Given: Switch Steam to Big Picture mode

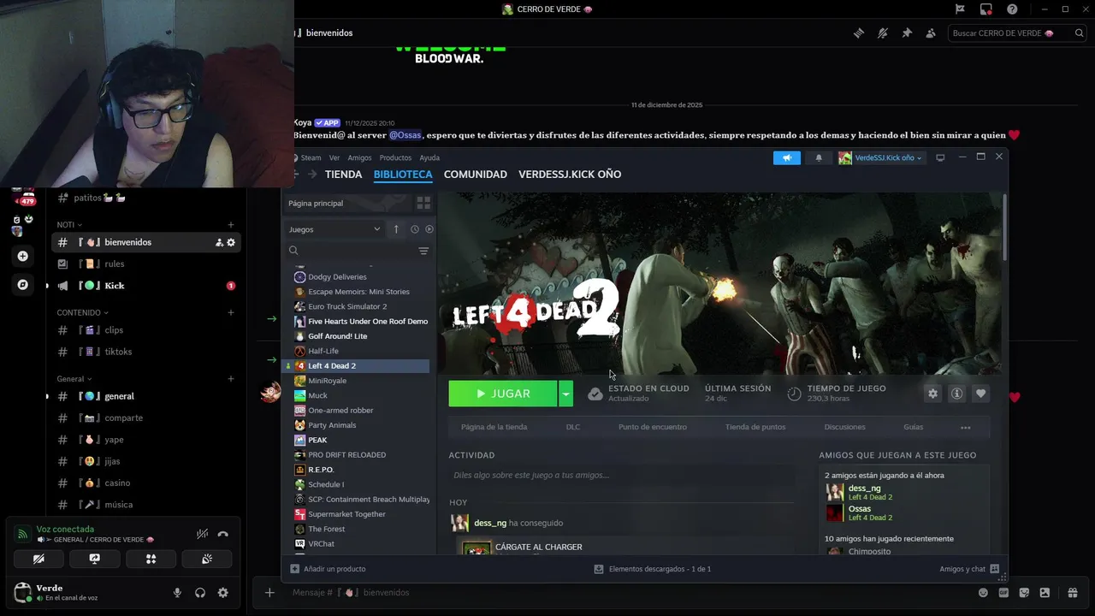Looking at the screenshot, I should coord(940,157).
